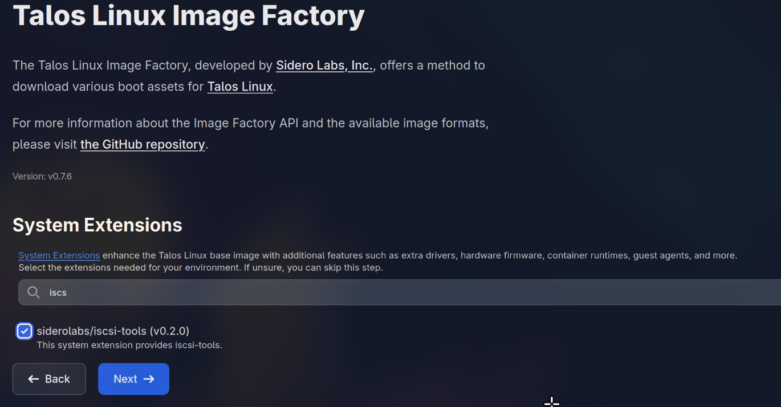Visit the Talos Linux link
Viewport: 781px width, 407px height.
coord(239,87)
